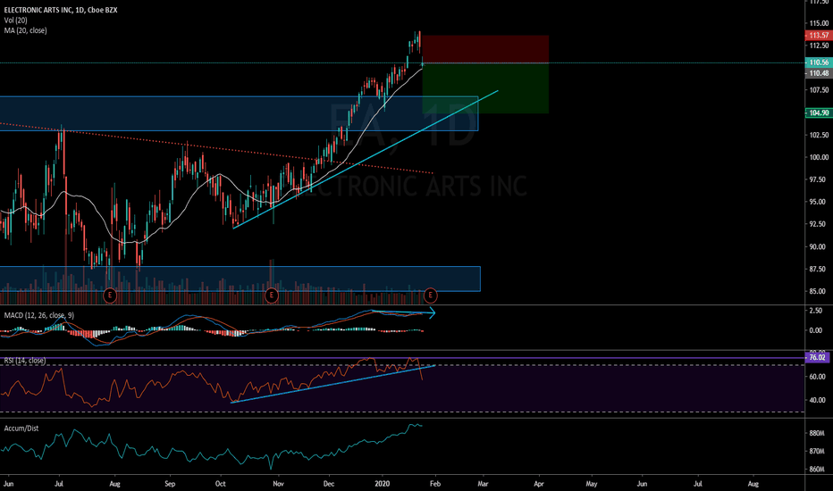Select the Accum/Dist indicator legend
This screenshot has width=833, height=491.
point(21,429)
